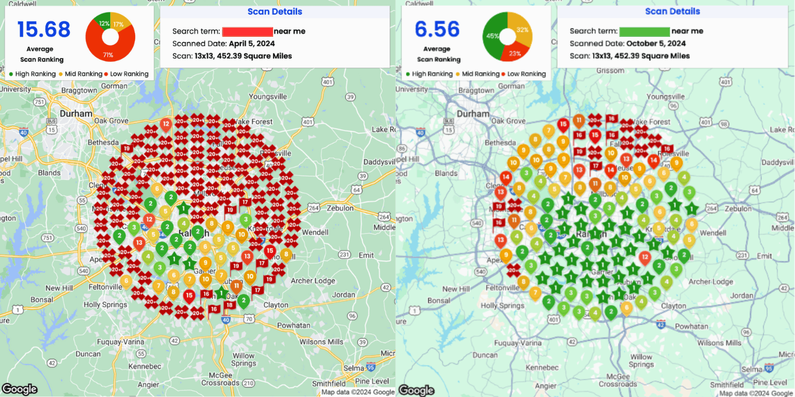795x397 pixels.
Task: Click red 14 pin beside Rolesville, October map
Action: (x=653, y=161)
